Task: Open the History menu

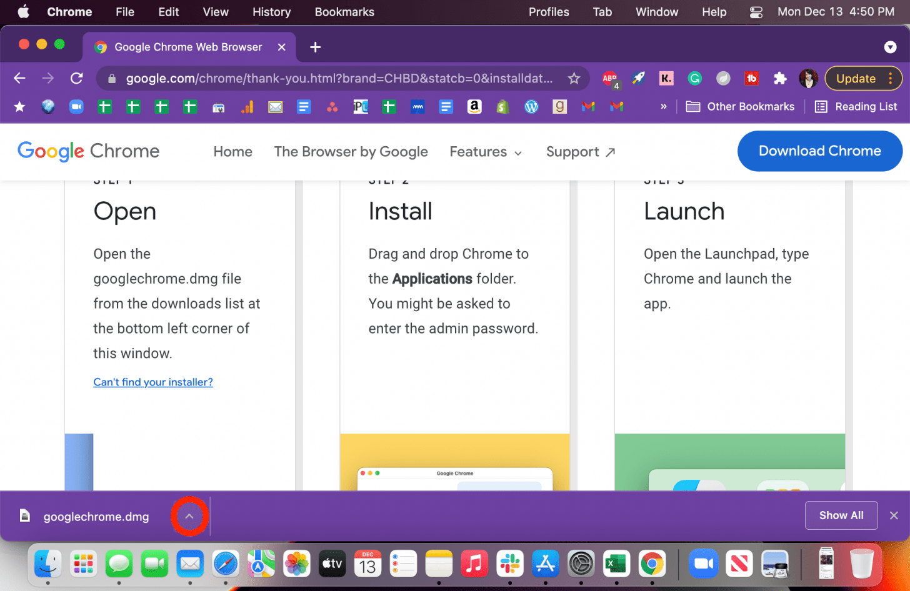Action: pos(271,12)
